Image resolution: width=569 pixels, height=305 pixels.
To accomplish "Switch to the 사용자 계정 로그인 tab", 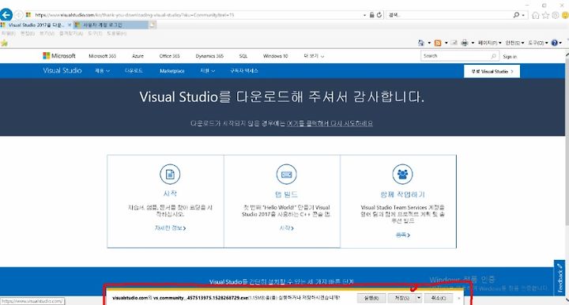I will [111, 25].
